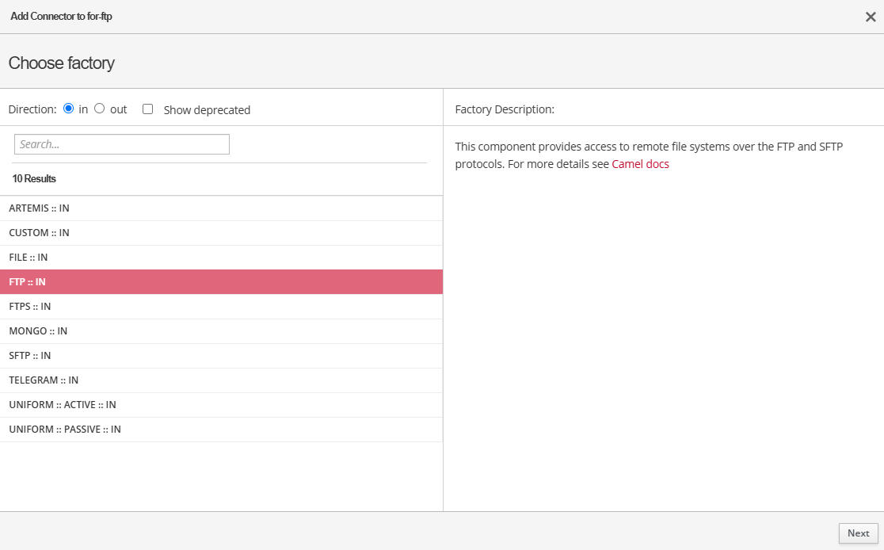Viewport: 884px width, 550px height.
Task: Pick the FILE :: IN factory
Action: point(29,258)
